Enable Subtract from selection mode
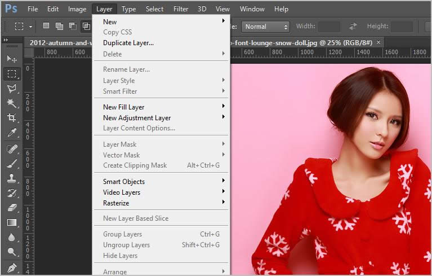432x276 pixels. pyautogui.click(x=73, y=26)
